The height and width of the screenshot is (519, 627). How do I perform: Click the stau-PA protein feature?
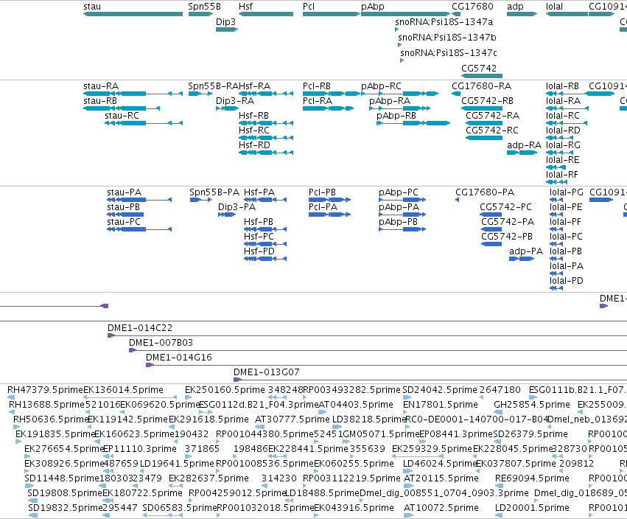tap(139, 200)
